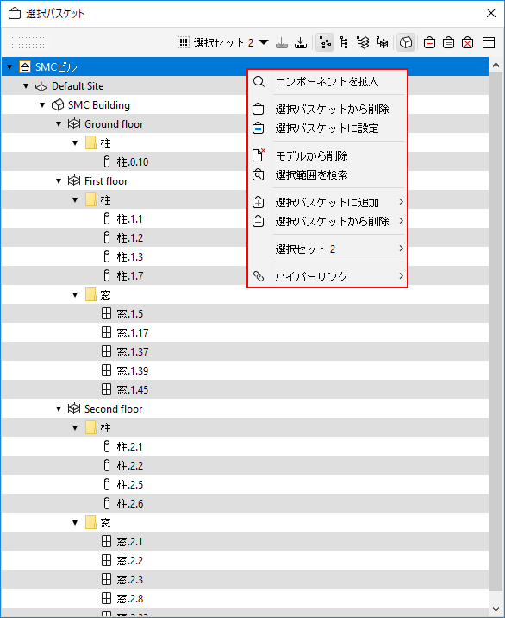Collapse the First floor node
Viewport: 505px width, 618px height.
coord(59,181)
